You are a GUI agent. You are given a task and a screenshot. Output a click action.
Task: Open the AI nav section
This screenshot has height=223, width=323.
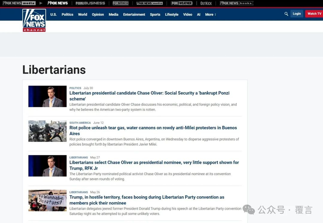pos(198,14)
